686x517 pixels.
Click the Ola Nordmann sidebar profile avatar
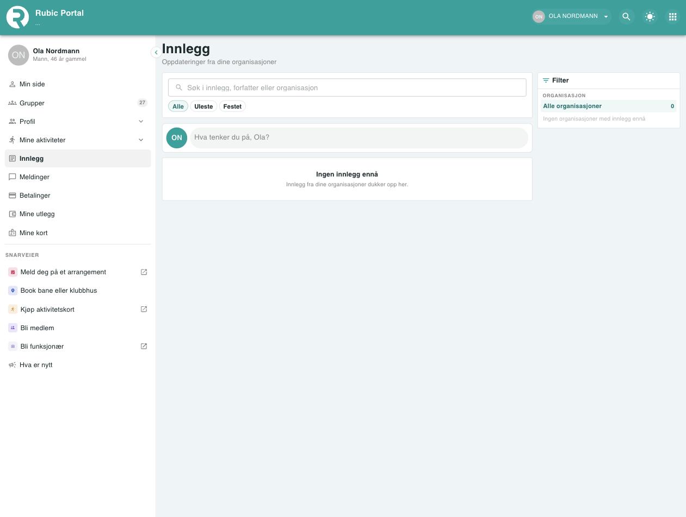click(18, 55)
